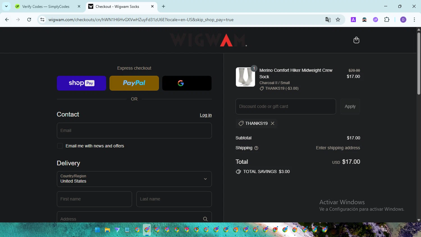This screenshot has height=237, width=421.
Task: Open the purple A extension icon
Action: (x=353, y=20)
